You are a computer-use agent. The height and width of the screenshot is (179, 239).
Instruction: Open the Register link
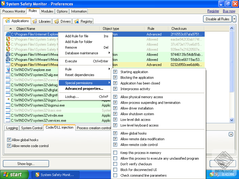coord(213,11)
